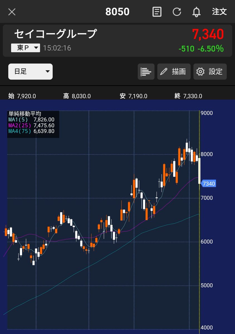Tap the open price 始 7,920.0

[x=22, y=96]
